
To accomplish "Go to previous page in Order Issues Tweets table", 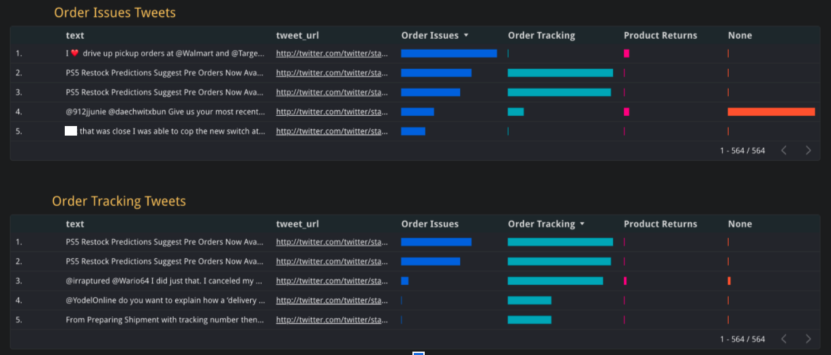I will [784, 151].
